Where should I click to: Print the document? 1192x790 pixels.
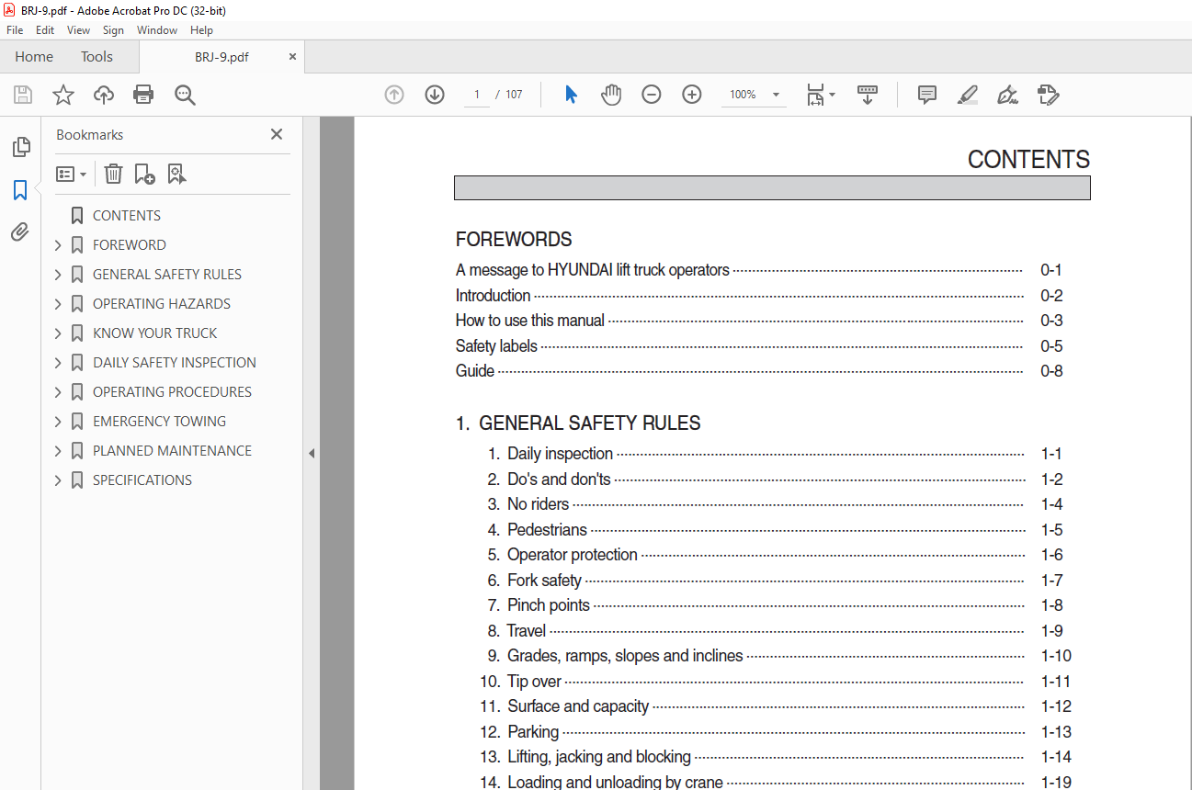tap(143, 95)
